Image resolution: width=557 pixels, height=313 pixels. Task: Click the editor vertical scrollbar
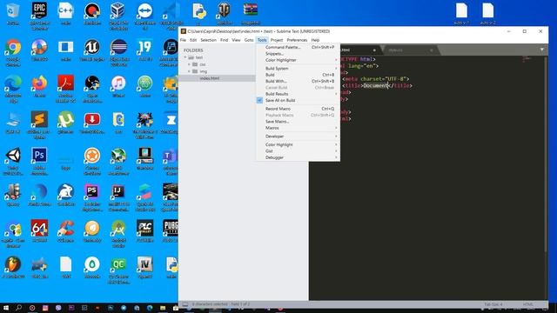546,155
